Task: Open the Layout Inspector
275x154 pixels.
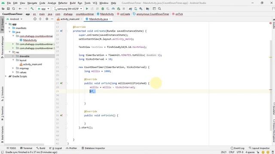Action: (259, 148)
